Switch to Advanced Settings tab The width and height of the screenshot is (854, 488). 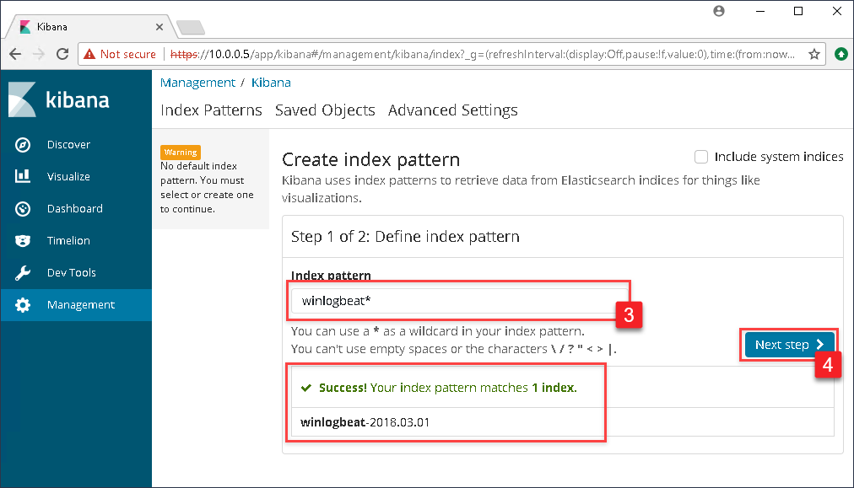coord(453,110)
